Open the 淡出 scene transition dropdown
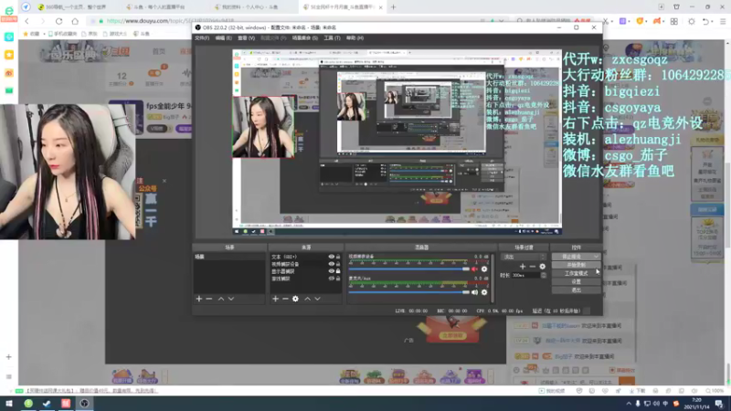Screen dimensions: 731x411 coord(523,257)
